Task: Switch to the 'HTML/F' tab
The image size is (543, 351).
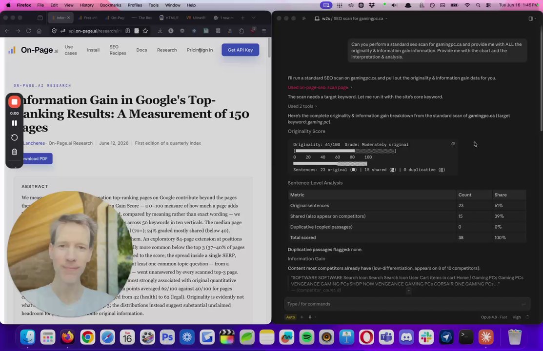Action: tap(169, 18)
